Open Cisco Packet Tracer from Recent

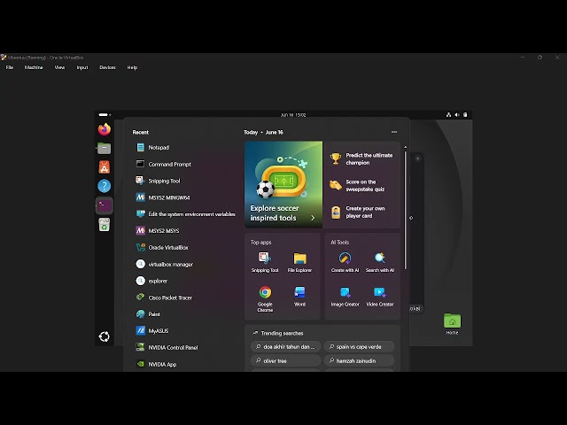click(x=185, y=297)
